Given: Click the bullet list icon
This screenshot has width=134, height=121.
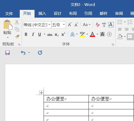Looking at the screenshot, I should [x=120, y=22].
